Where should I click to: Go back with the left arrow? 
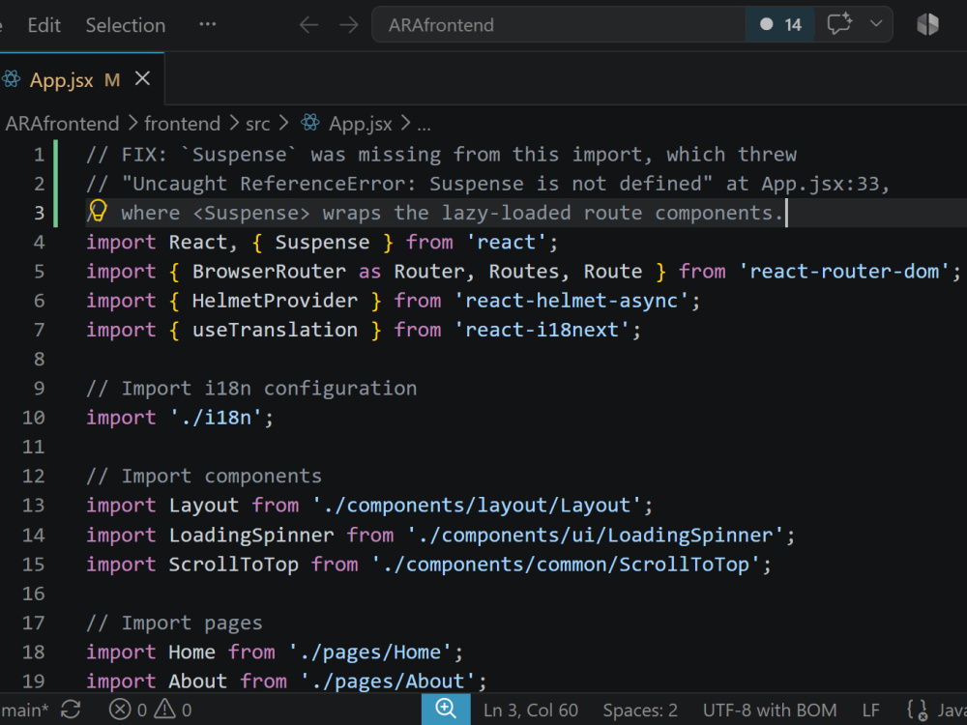(x=309, y=25)
